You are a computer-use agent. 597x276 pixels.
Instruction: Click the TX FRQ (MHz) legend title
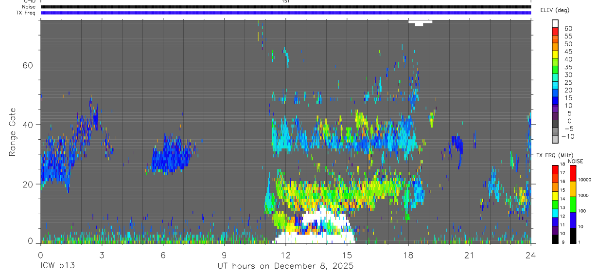point(554,155)
